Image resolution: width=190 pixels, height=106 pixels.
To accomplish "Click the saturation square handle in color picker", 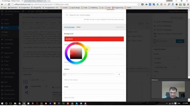I will [x=71, y=54].
